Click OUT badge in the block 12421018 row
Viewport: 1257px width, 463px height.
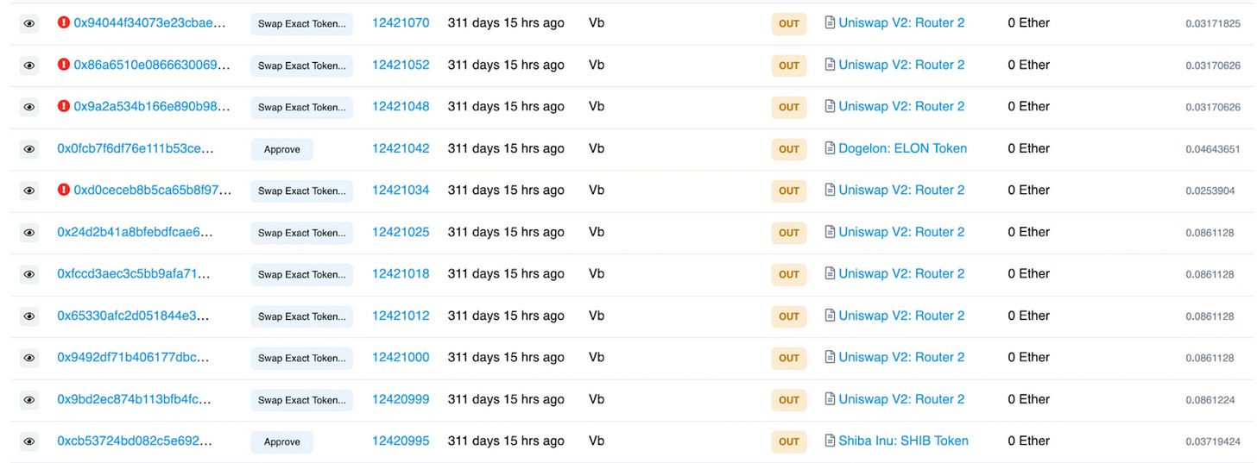coord(789,274)
